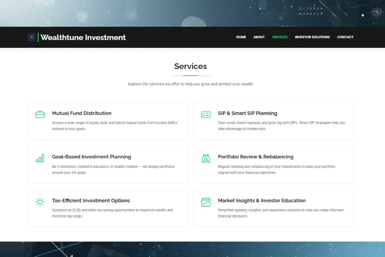Open the Home menu item
This screenshot has height=257, width=385.
(241, 37)
